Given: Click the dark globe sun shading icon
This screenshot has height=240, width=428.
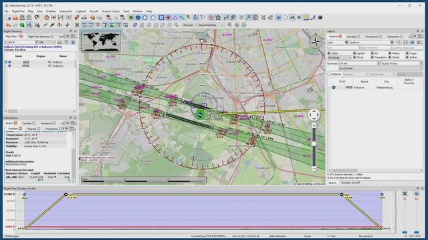Looking at the screenshot, I should (x=320, y=18).
